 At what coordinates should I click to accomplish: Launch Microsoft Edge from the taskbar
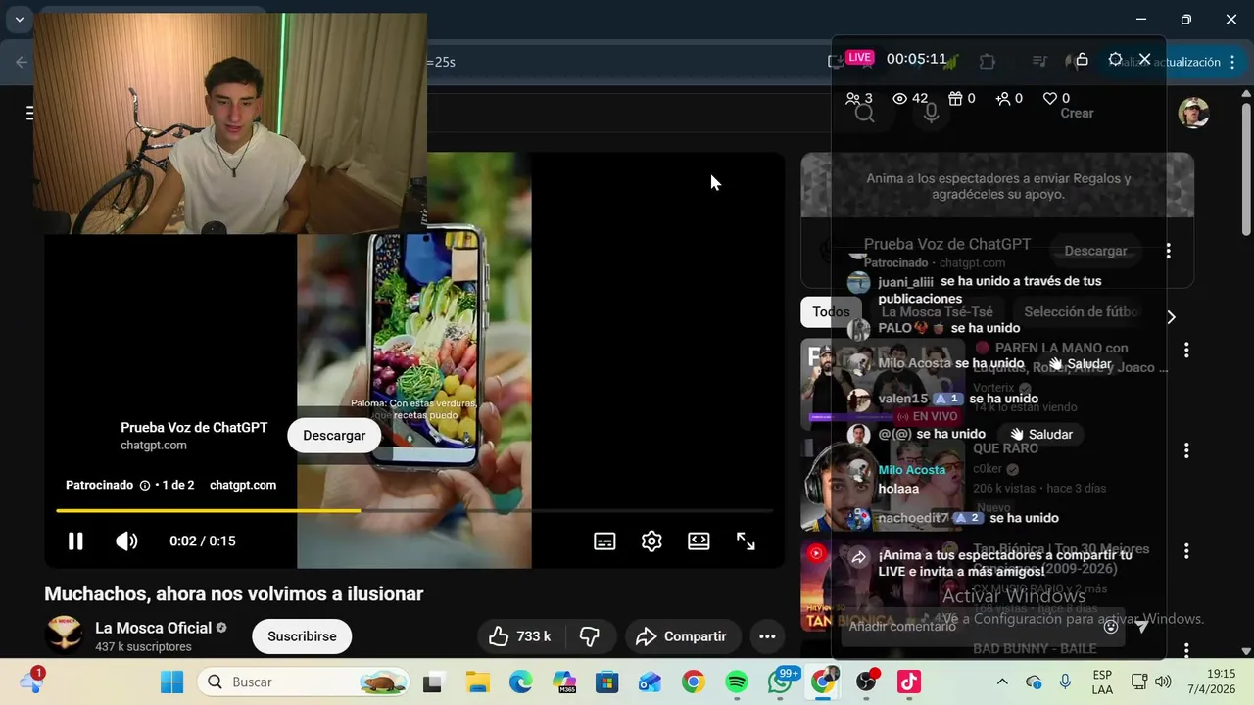pos(520,681)
